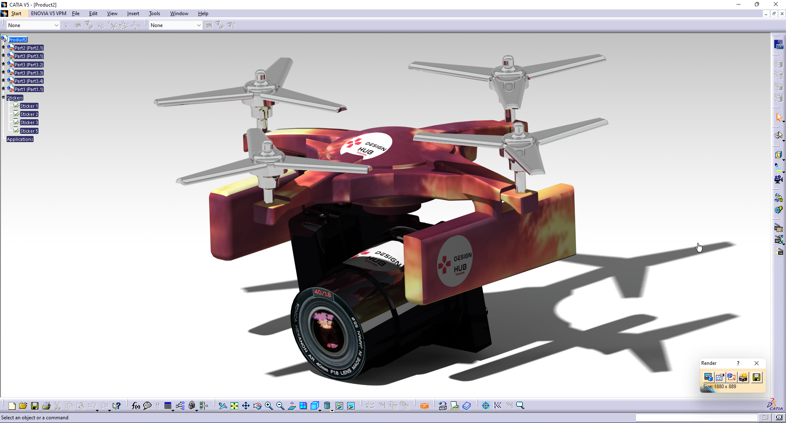The width and height of the screenshot is (786, 423).
Task: Open the Edit menu
Action: 93,14
